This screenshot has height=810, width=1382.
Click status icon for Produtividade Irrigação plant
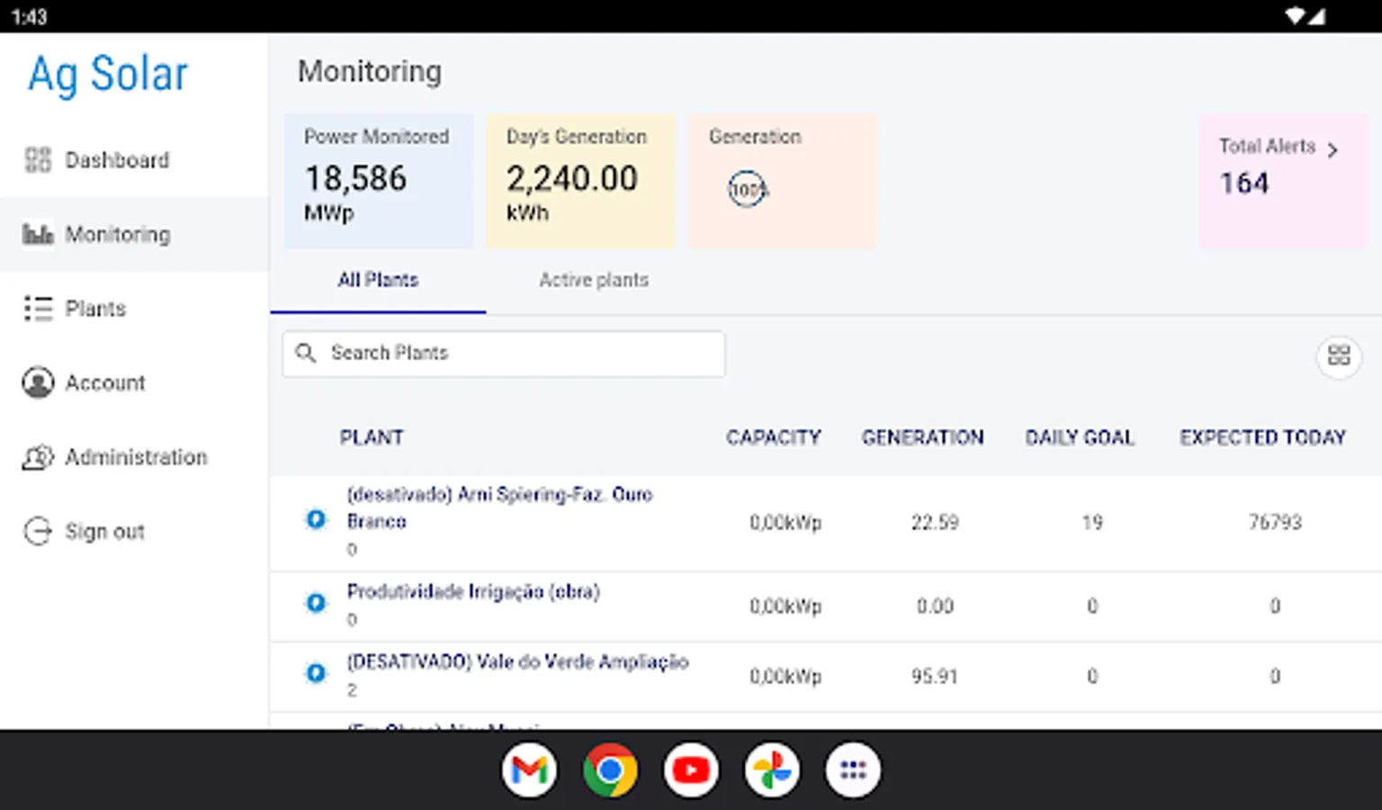316,602
